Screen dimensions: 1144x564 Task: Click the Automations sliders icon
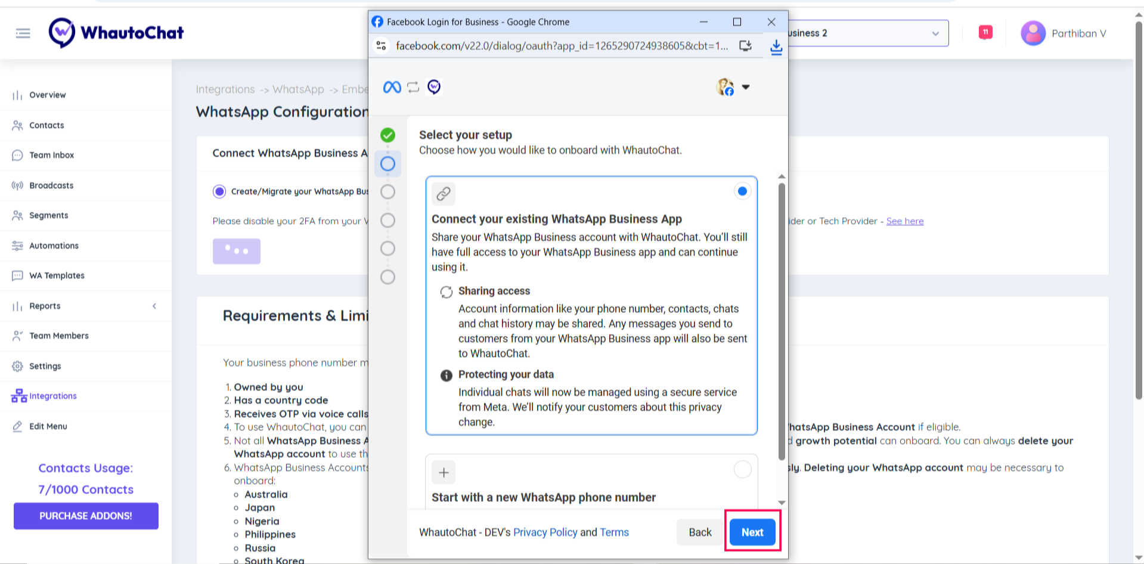point(17,246)
